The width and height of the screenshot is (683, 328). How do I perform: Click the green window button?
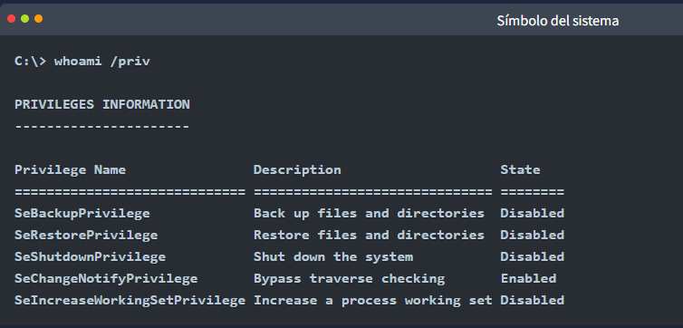(24, 19)
